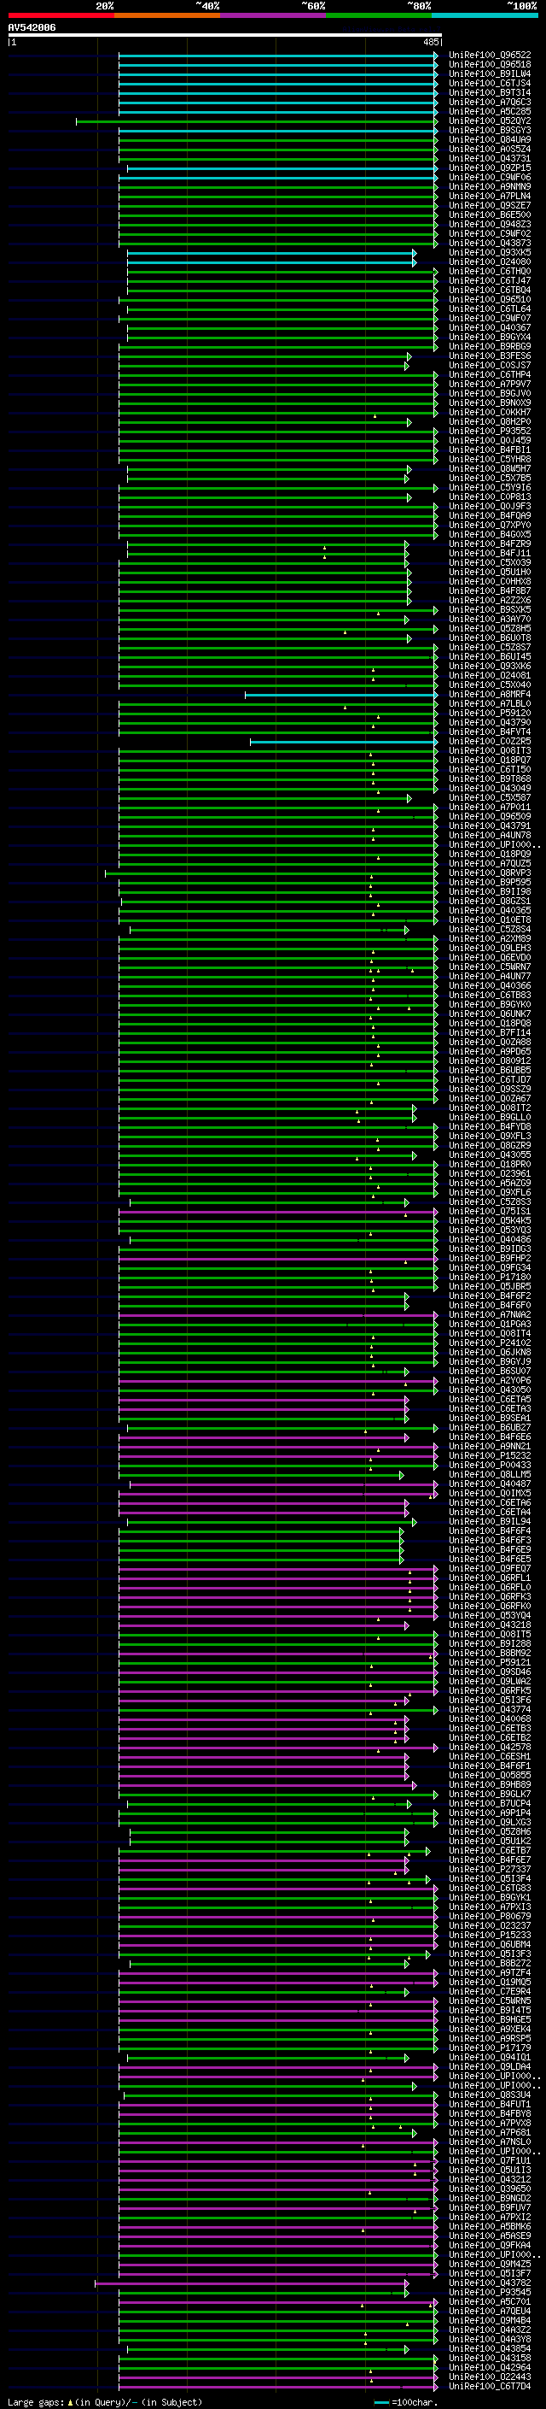This screenshot has height=2409, width=546.
Task: Select the UniRef100_O24080 label
Action: [489, 261]
